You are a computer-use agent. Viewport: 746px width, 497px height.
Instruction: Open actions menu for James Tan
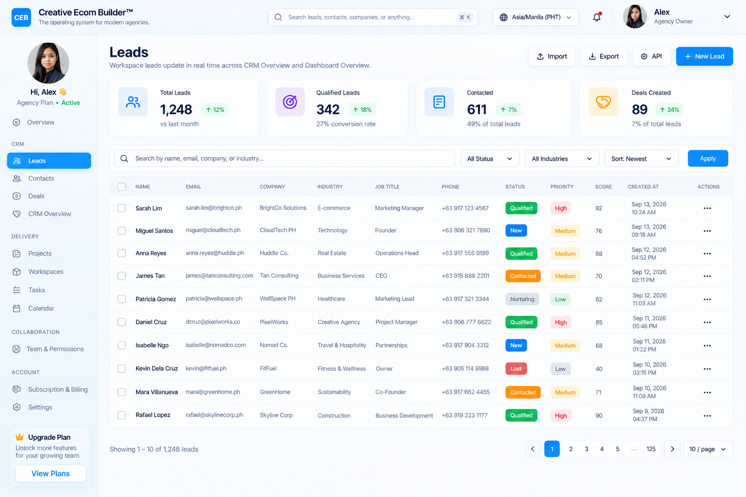click(x=707, y=276)
